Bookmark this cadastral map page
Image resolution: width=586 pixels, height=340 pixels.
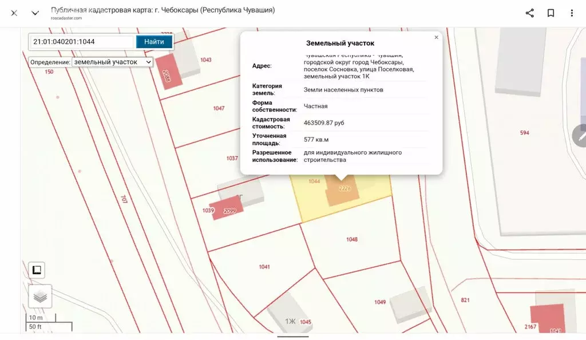coord(550,12)
